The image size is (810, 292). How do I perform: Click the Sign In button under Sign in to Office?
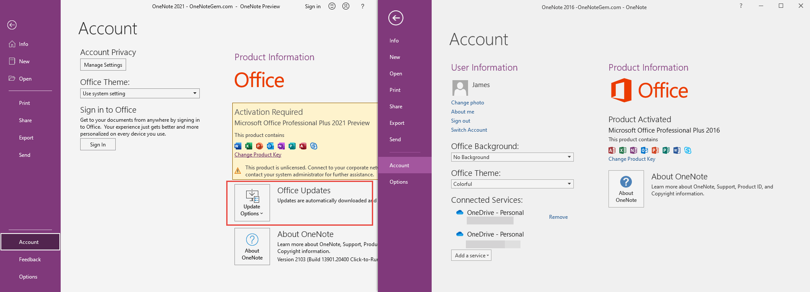pos(98,145)
